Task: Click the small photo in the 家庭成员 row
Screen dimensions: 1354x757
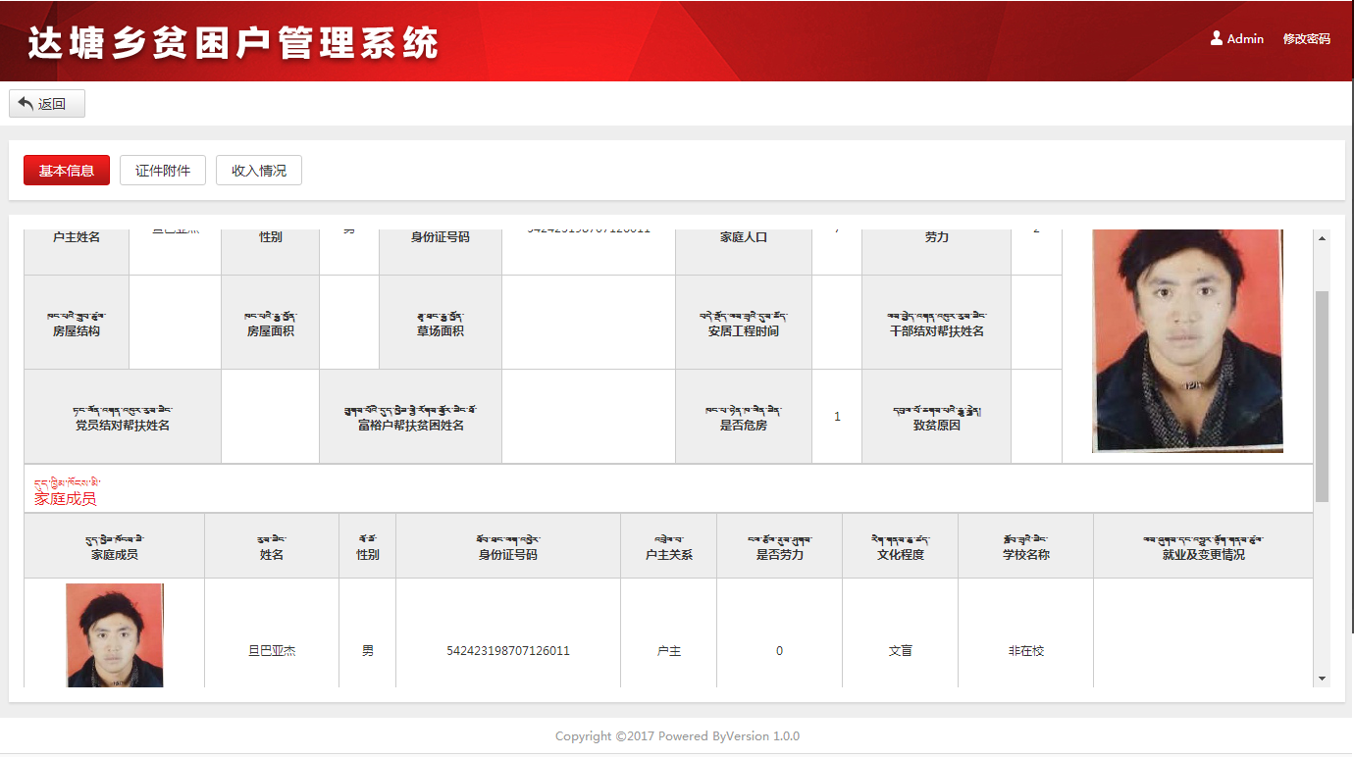Action: coord(115,635)
